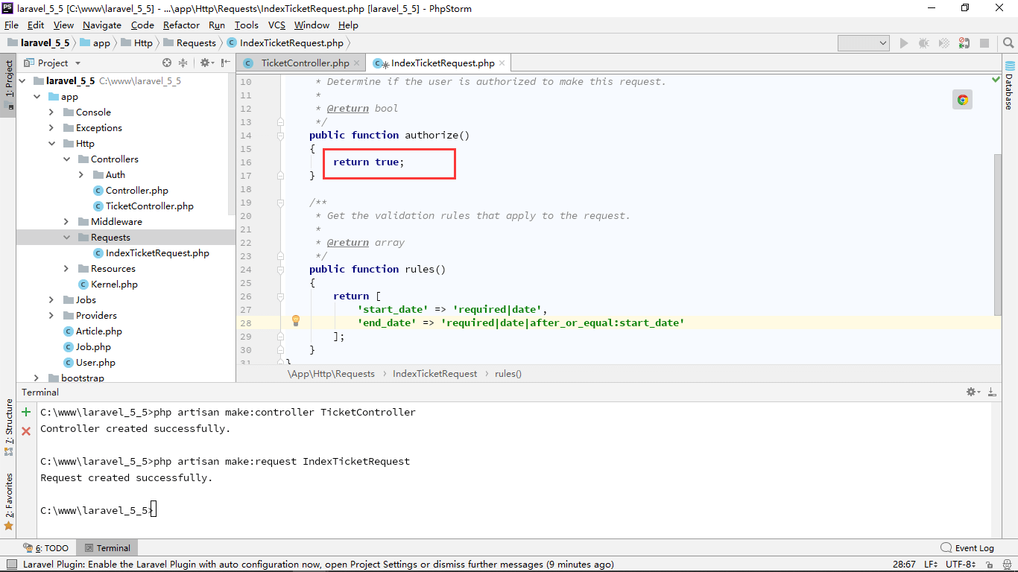Toggle fold marker at authorize function line 14

click(x=280, y=136)
